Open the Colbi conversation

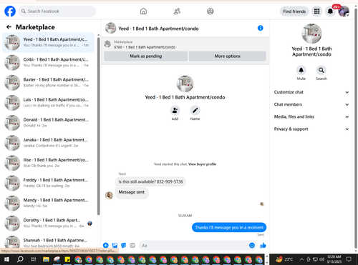pos(48,62)
